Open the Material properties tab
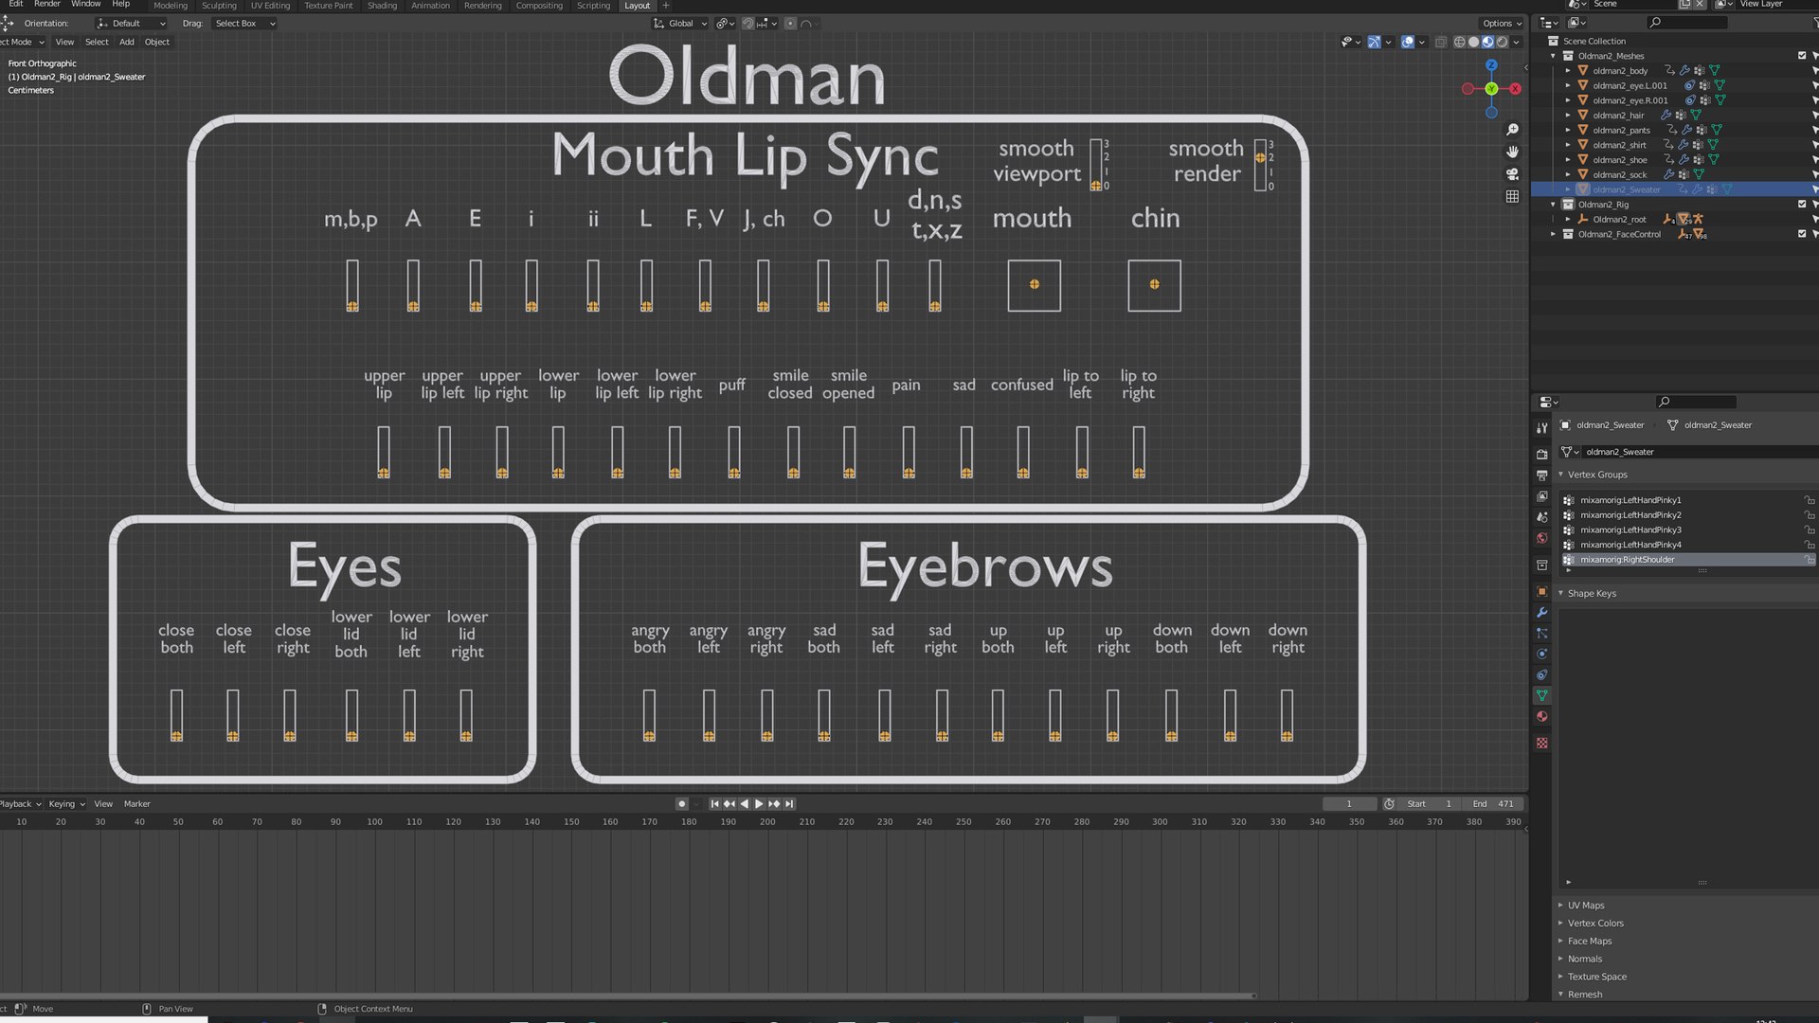 (x=1542, y=717)
